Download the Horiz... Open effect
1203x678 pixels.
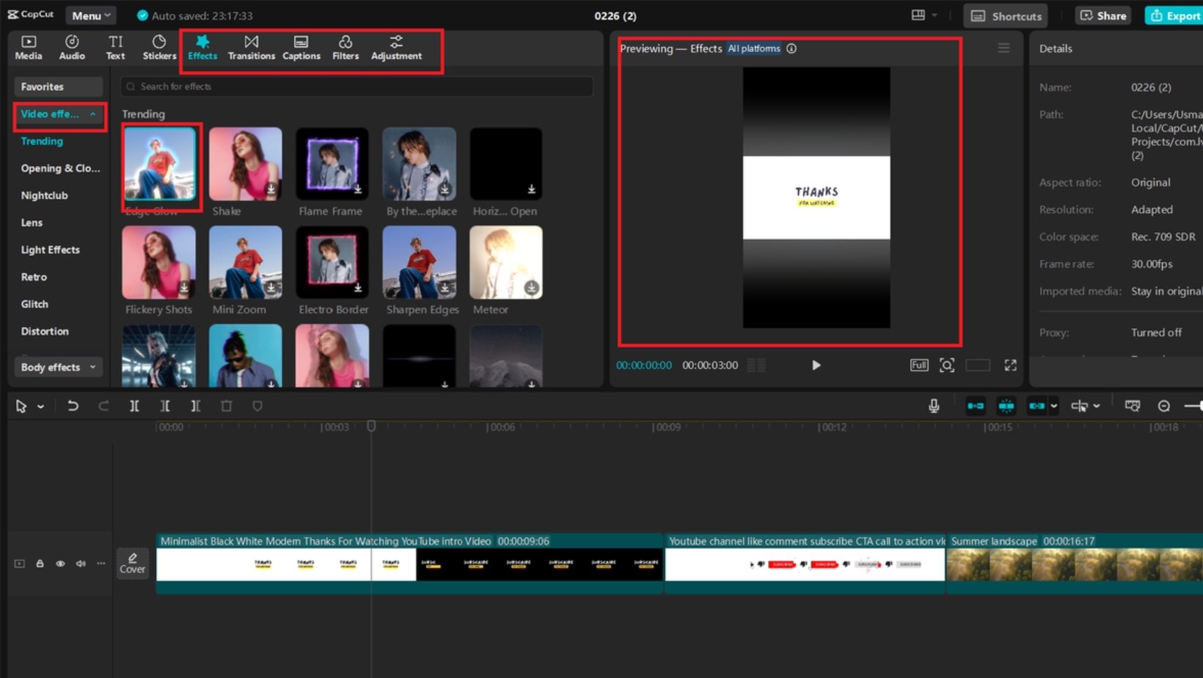pyautogui.click(x=532, y=189)
